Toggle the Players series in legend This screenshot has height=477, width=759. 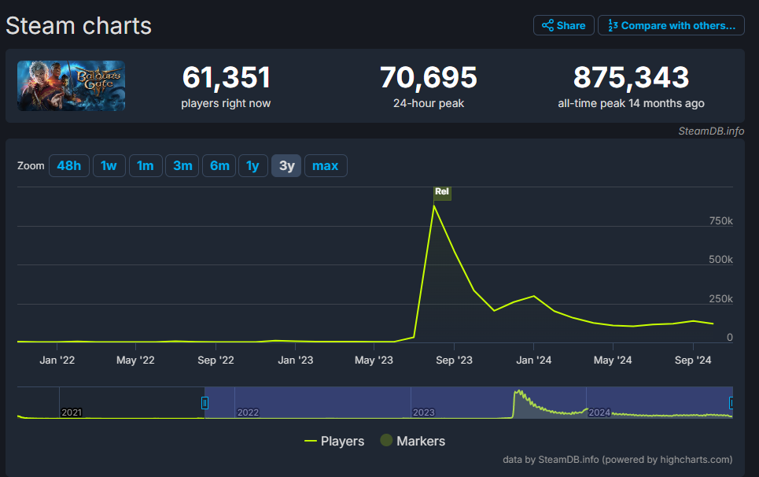(334, 441)
